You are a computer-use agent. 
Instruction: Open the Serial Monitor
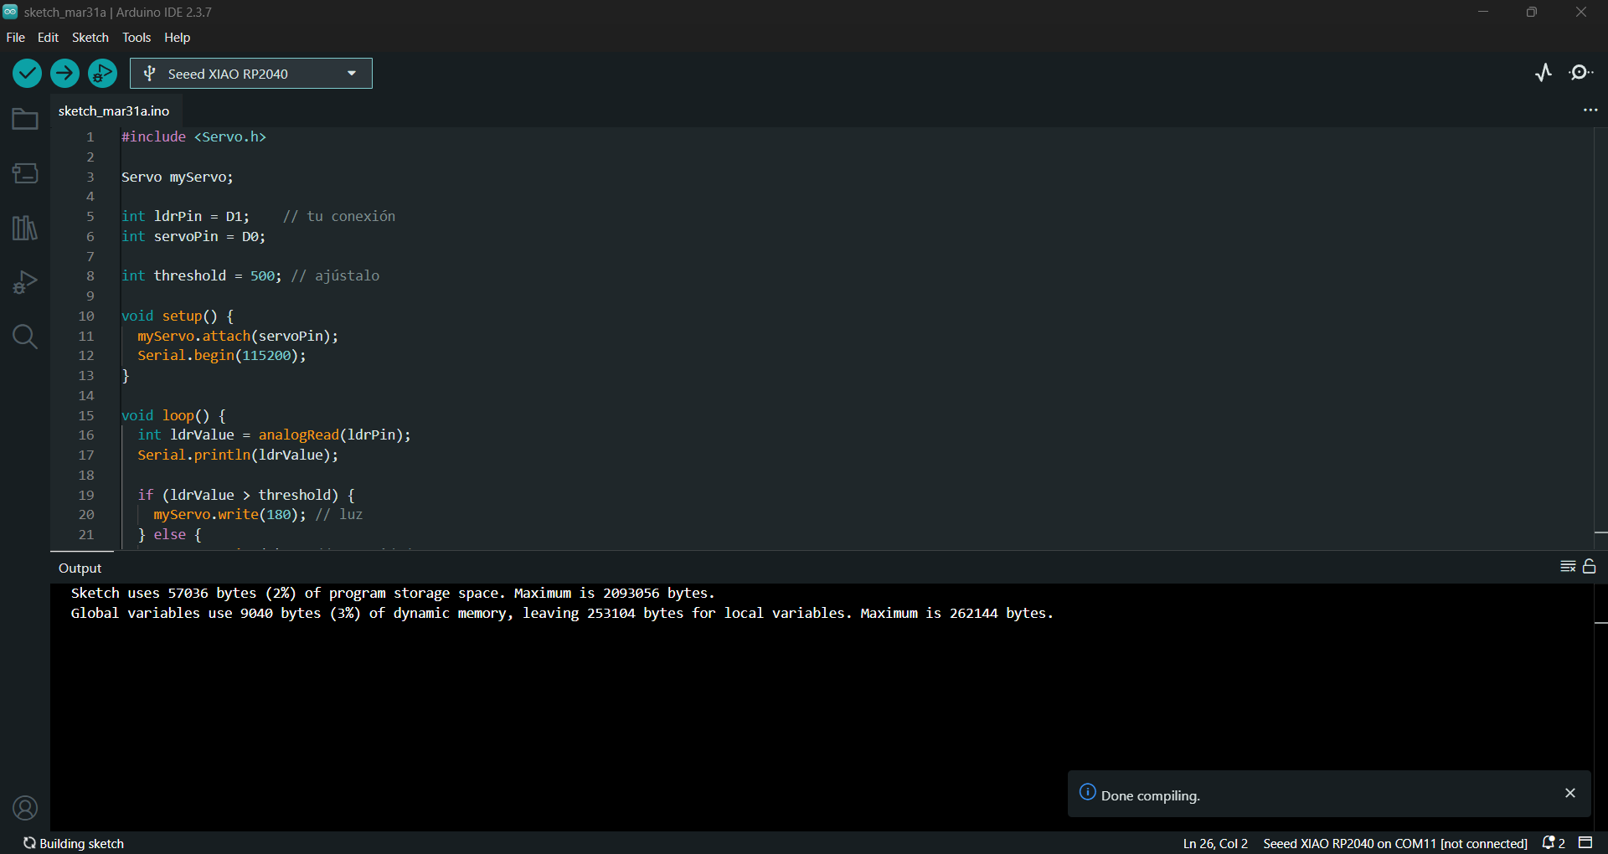click(1581, 73)
